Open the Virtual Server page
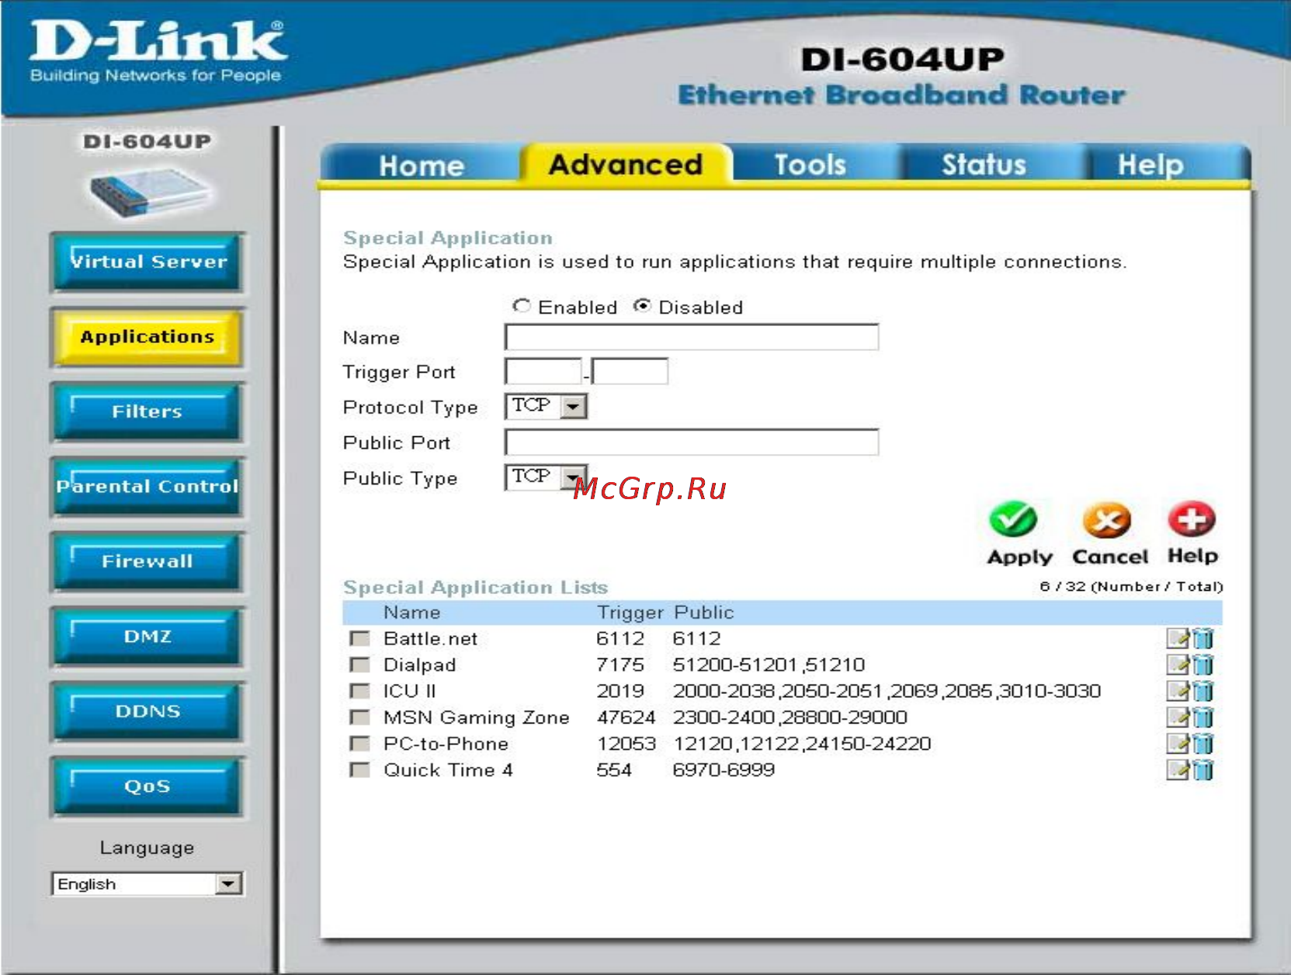Screen dimensions: 1291x975 coord(147,262)
